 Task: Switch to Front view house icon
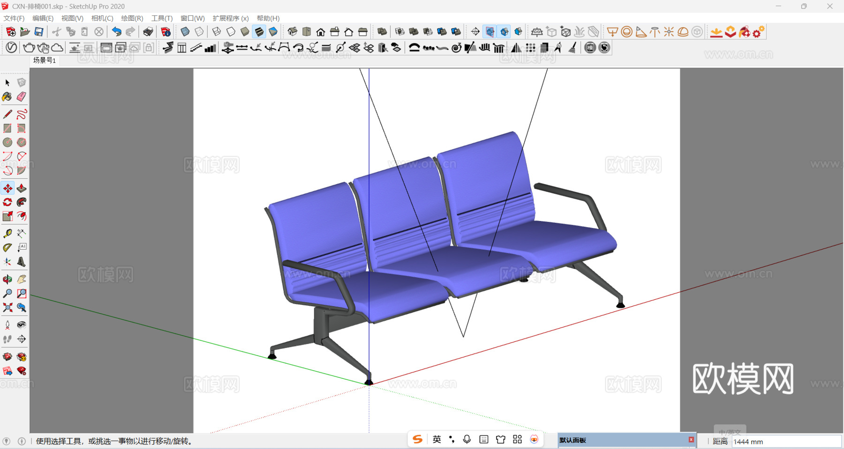pyautogui.click(x=321, y=32)
